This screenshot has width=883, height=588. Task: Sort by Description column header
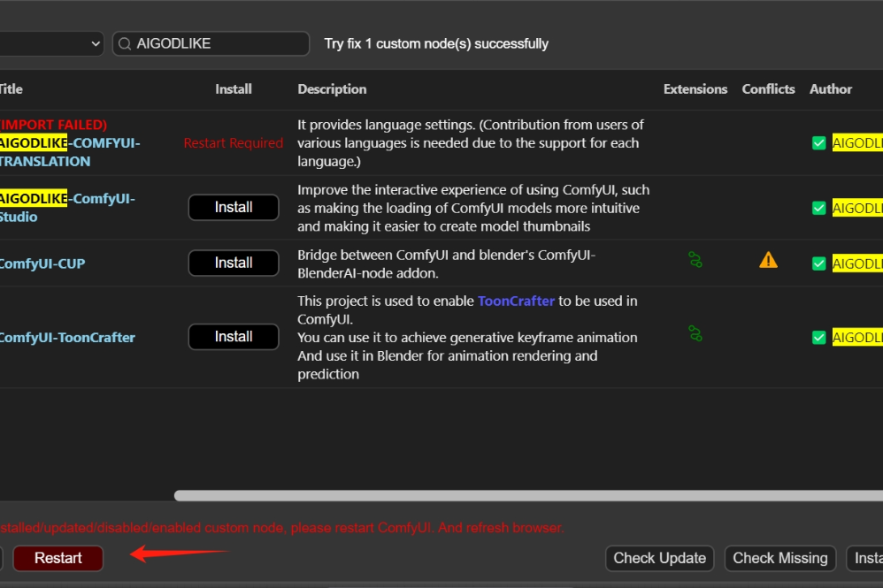(x=332, y=89)
